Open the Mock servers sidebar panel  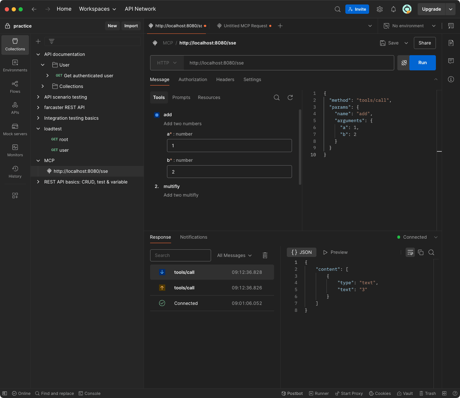(x=15, y=130)
